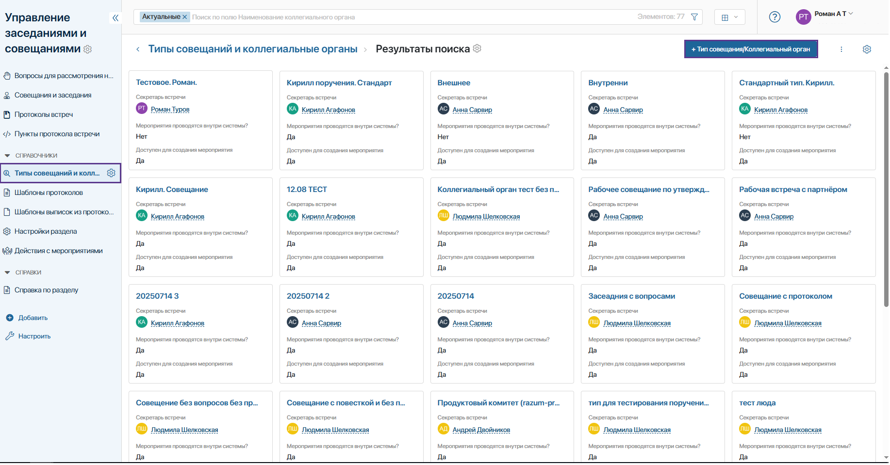Go to Протоколы встреч section

coord(44,115)
